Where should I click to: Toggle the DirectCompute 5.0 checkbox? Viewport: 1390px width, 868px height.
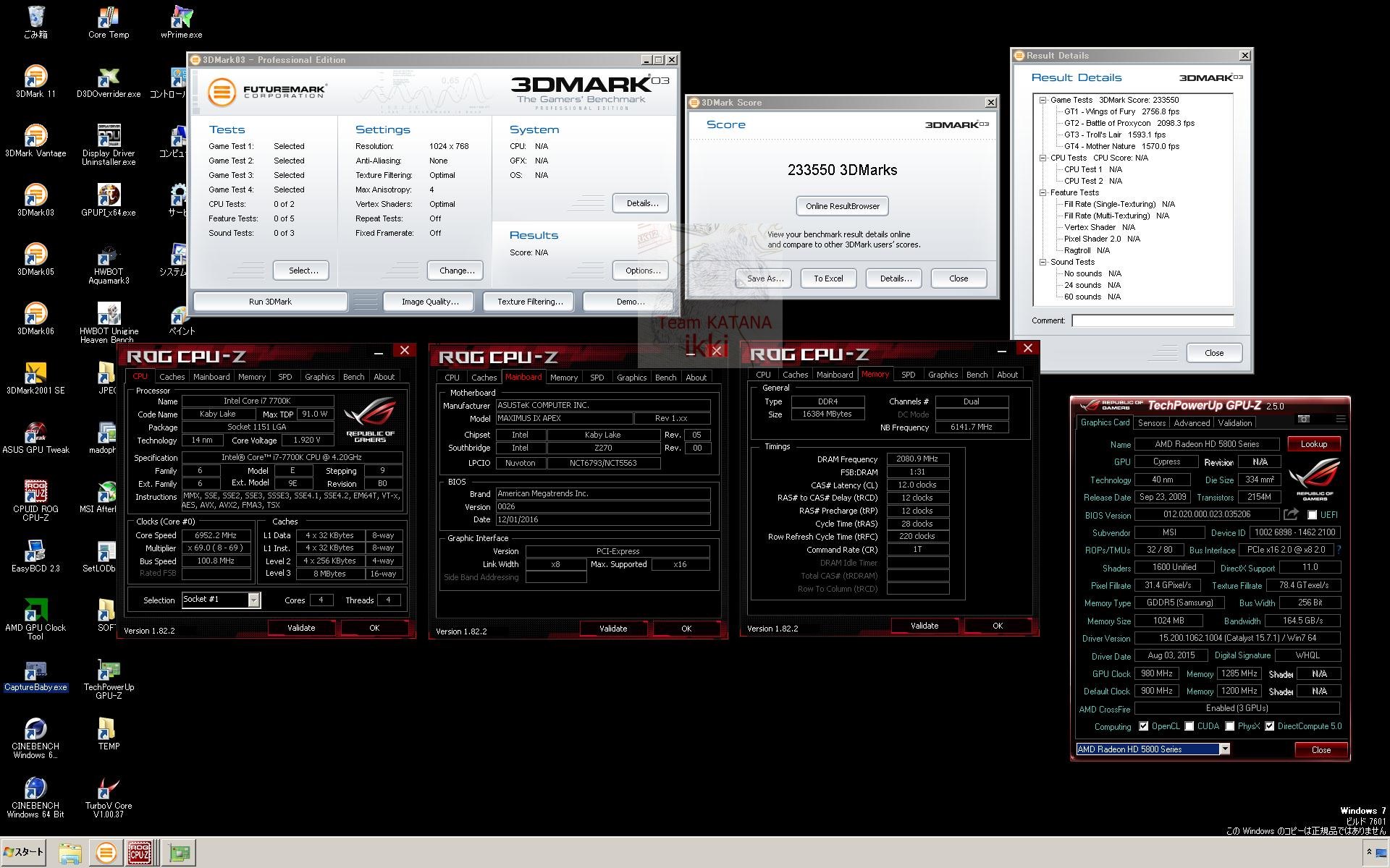pos(1269,726)
